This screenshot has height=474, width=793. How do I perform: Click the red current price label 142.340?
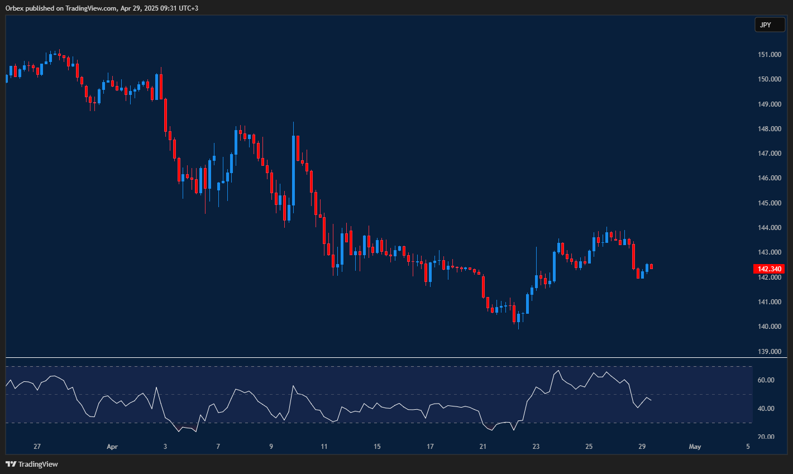point(770,269)
